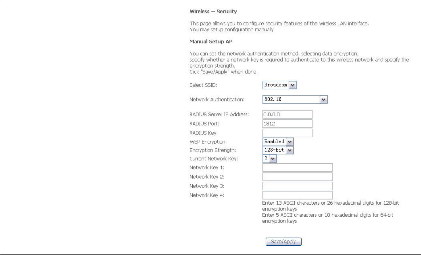Click the RADIUS Server IP Address field
The image size is (421, 255).
287,114
